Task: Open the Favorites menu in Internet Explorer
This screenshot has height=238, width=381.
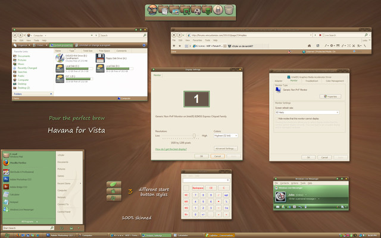Action: point(197,40)
